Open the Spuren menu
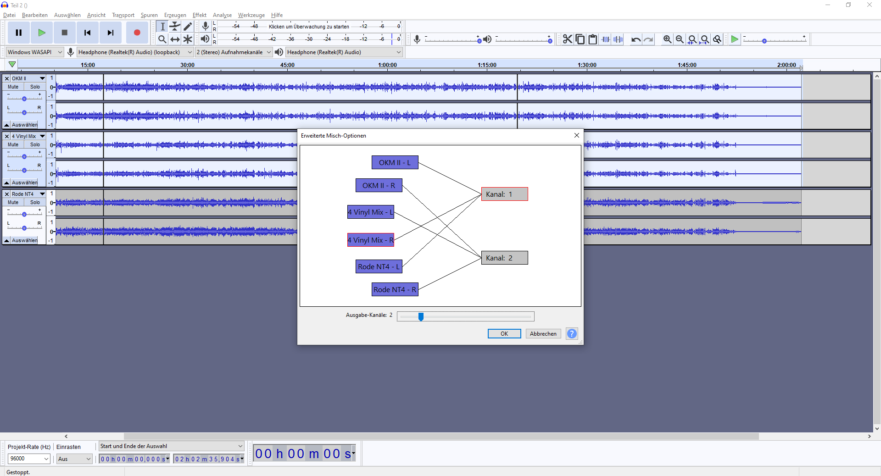Screen dimensions: 881x476 point(149,15)
